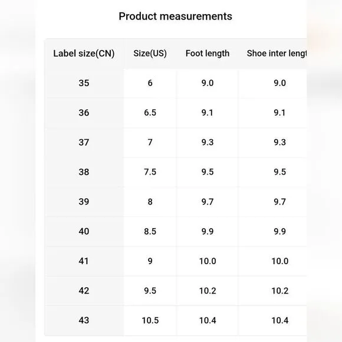Select label size 35 row cell
The width and height of the screenshot is (342, 342).
pos(84,83)
